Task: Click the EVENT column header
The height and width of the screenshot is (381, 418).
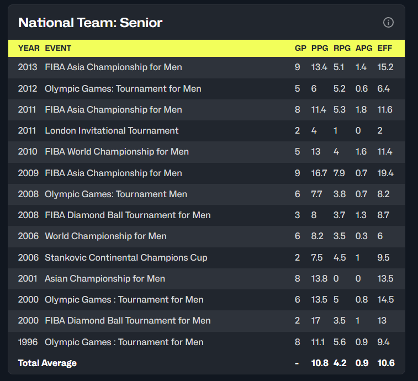Action: pyautogui.click(x=58, y=48)
